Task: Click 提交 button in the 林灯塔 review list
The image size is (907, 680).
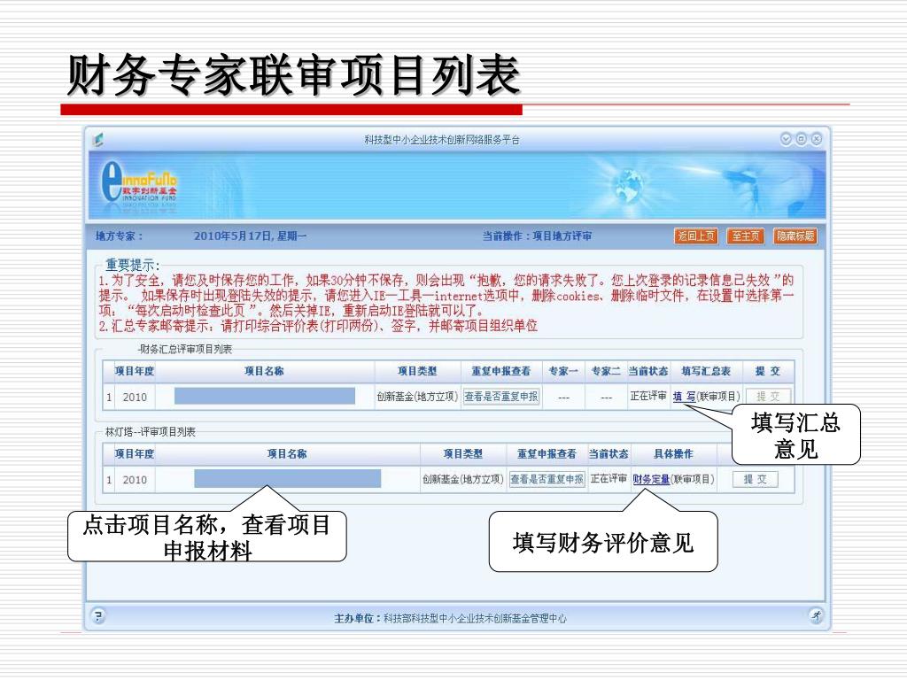Action: point(755,479)
